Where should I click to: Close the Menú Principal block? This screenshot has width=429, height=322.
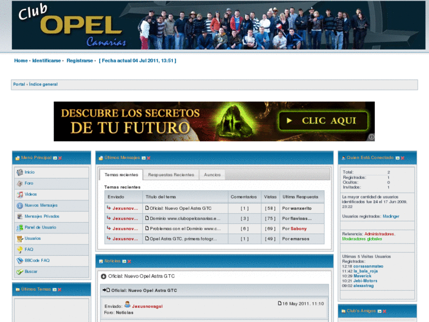(60, 158)
